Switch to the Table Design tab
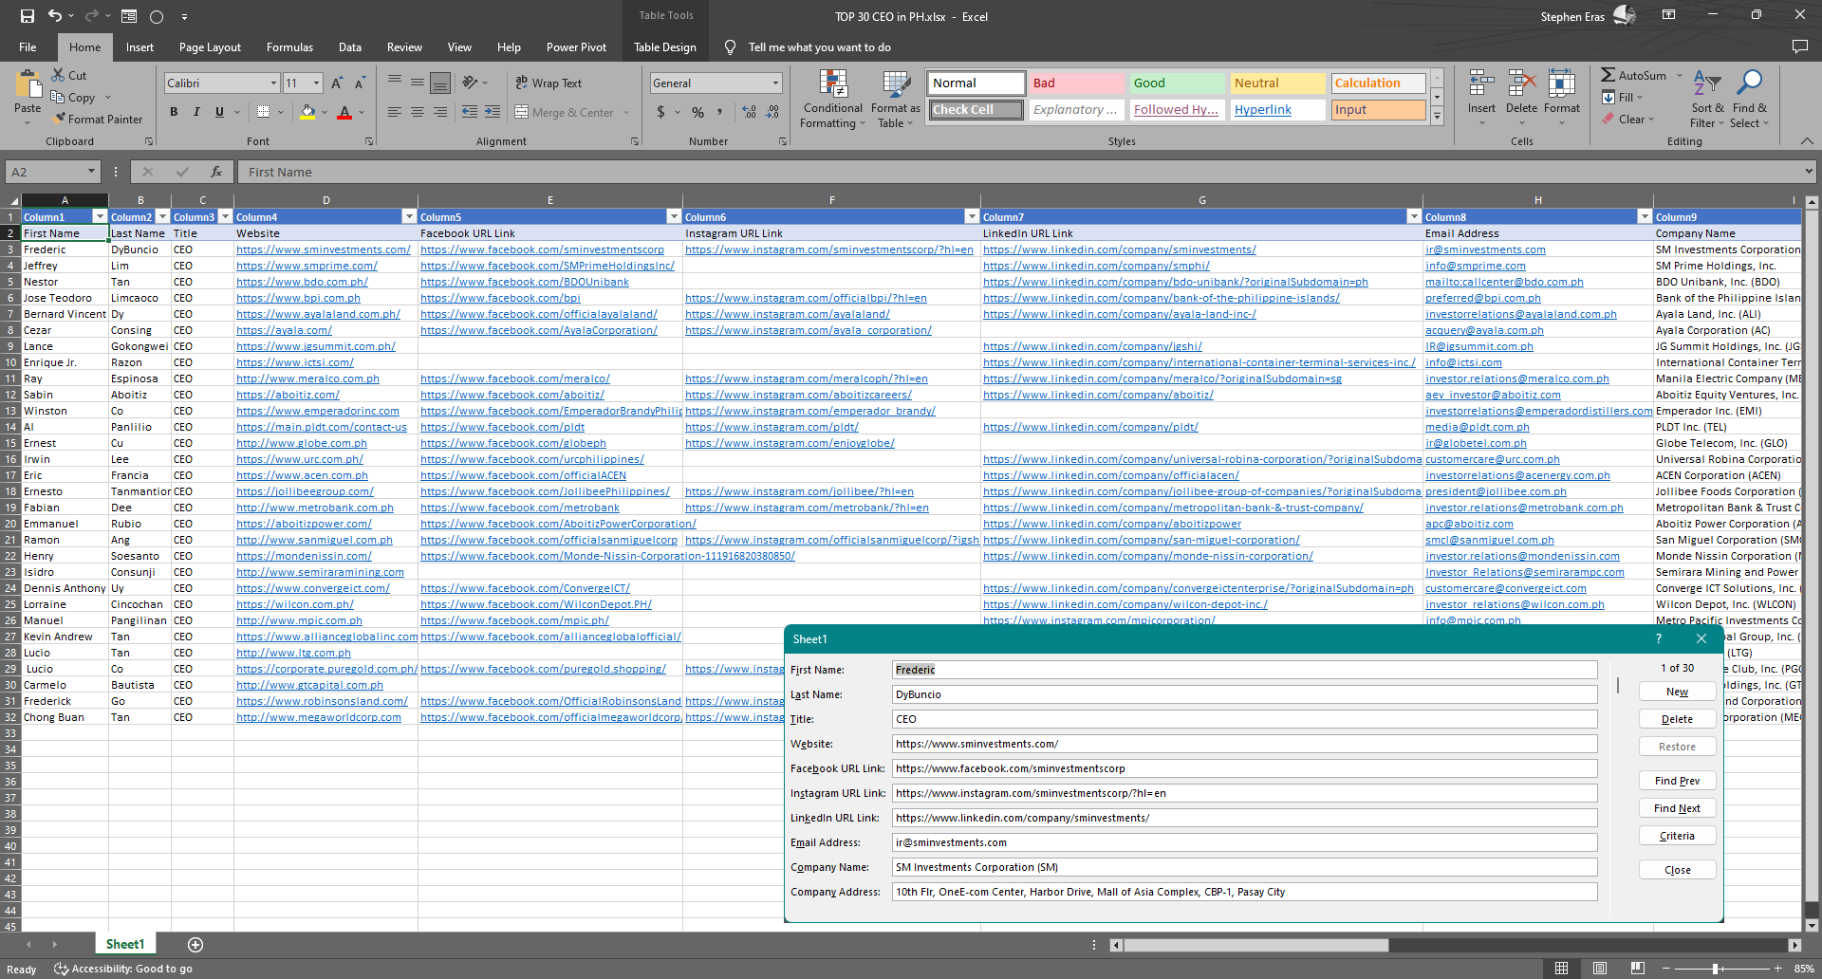The image size is (1822, 979). [665, 46]
